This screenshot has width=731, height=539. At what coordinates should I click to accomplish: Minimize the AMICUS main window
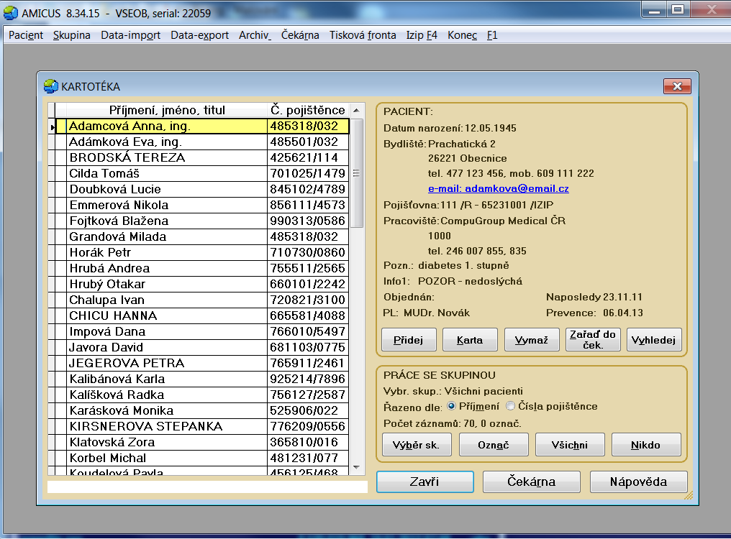point(654,9)
